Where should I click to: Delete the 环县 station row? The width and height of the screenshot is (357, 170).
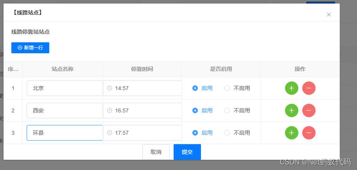point(309,133)
